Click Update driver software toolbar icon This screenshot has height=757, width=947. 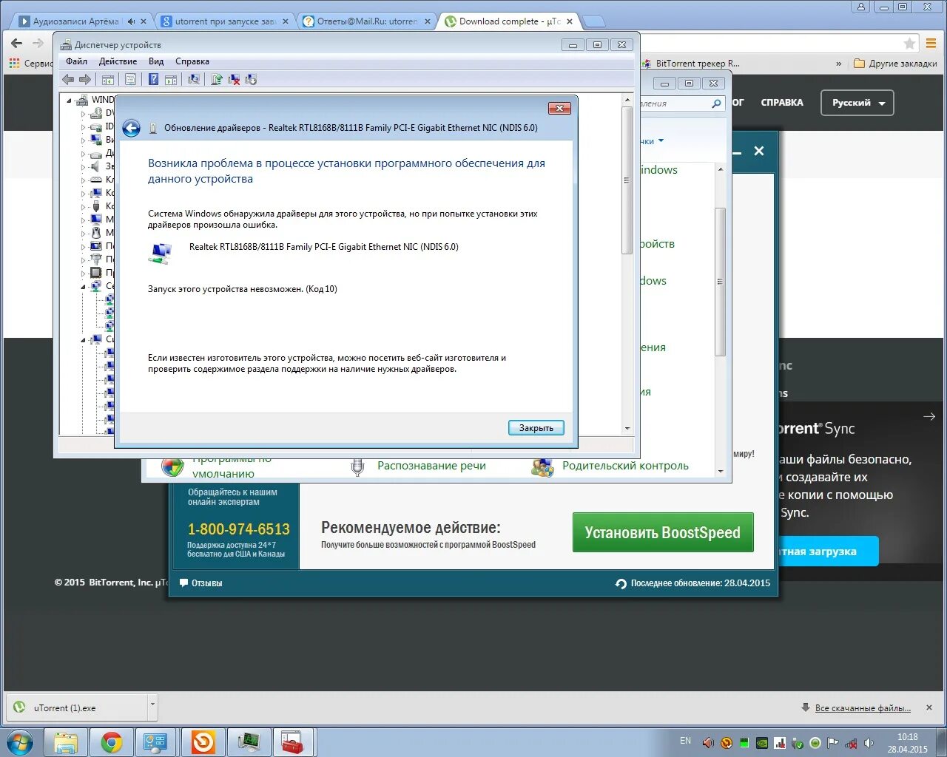217,79
